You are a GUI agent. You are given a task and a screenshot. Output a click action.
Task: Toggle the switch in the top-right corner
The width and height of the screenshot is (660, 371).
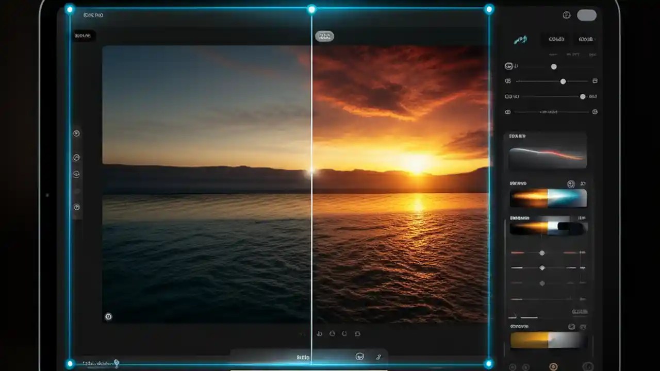click(586, 15)
